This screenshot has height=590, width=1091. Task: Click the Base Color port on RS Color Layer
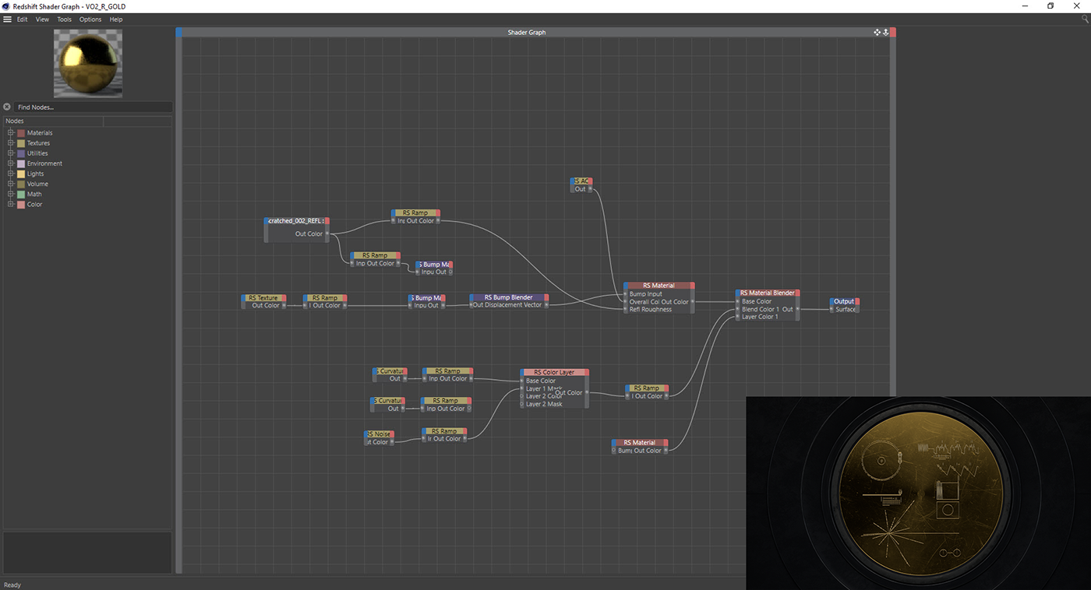522,381
